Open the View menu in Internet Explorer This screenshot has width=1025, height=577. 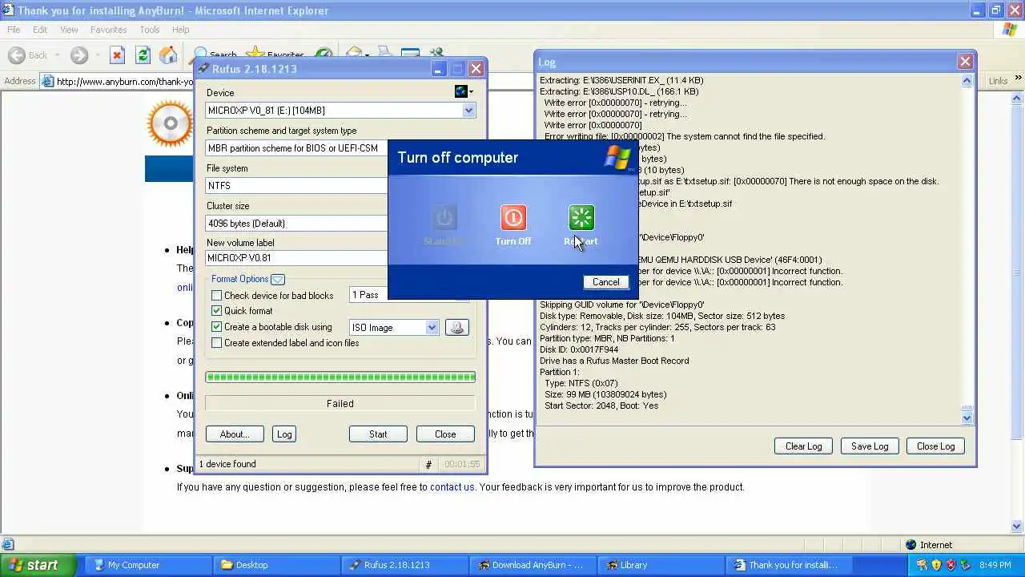click(x=69, y=30)
